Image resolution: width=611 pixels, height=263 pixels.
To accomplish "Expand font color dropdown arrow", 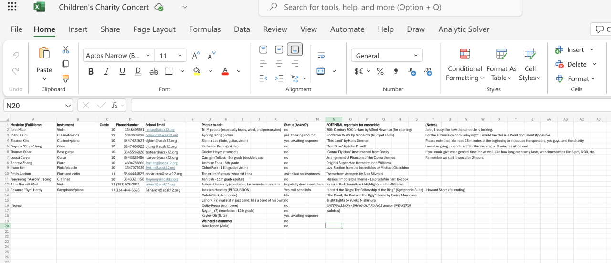I will coord(239,71).
